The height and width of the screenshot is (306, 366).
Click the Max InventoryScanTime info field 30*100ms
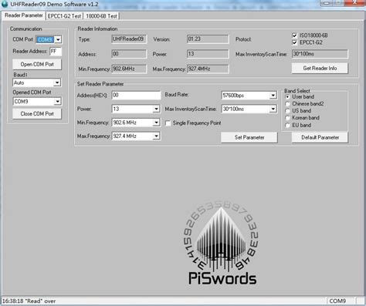(320, 54)
